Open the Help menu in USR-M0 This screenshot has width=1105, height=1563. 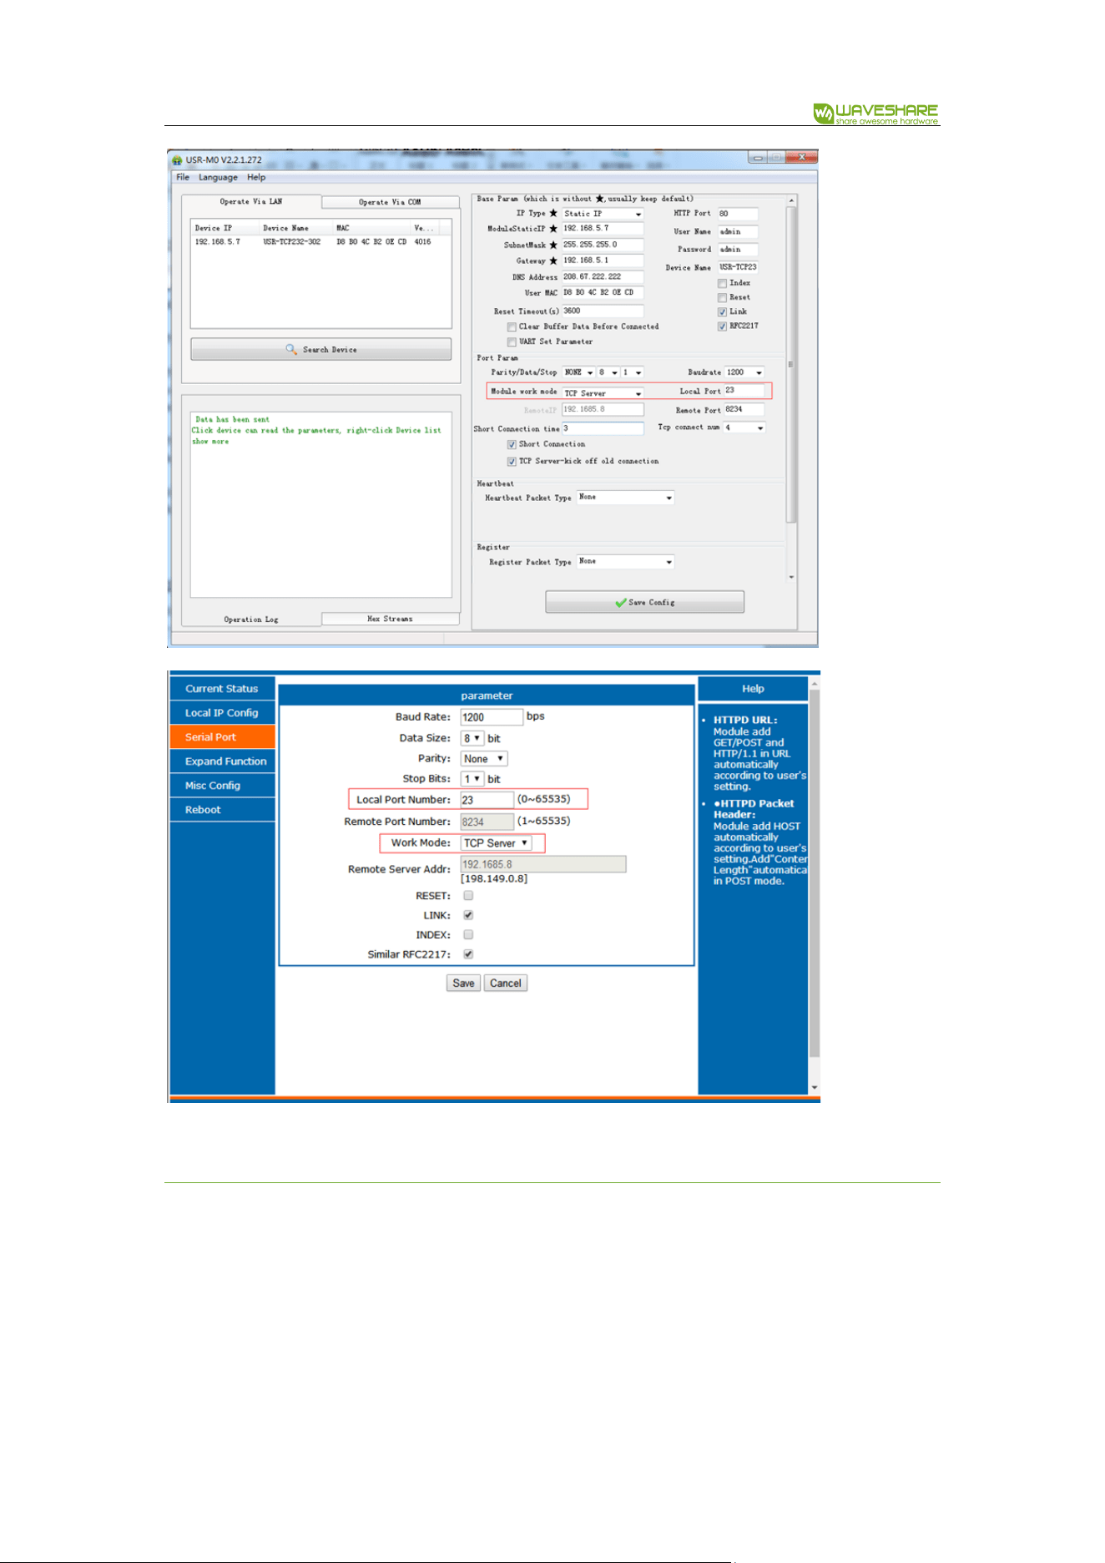tap(256, 177)
